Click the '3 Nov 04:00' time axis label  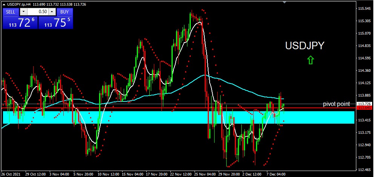point(59,174)
